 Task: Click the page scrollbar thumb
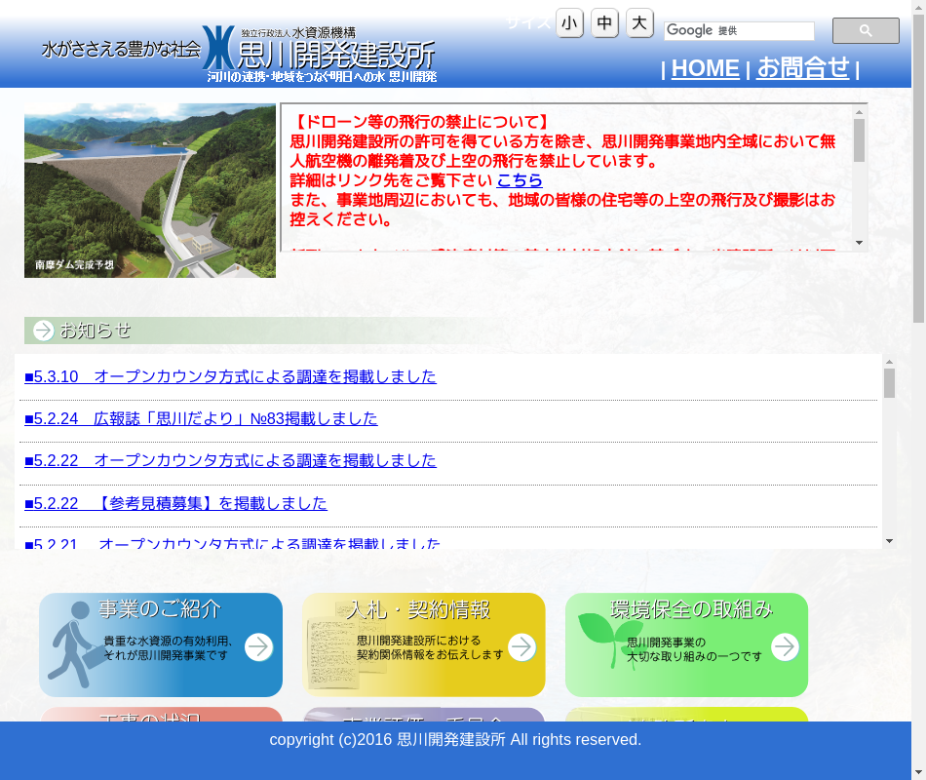pos(918,169)
